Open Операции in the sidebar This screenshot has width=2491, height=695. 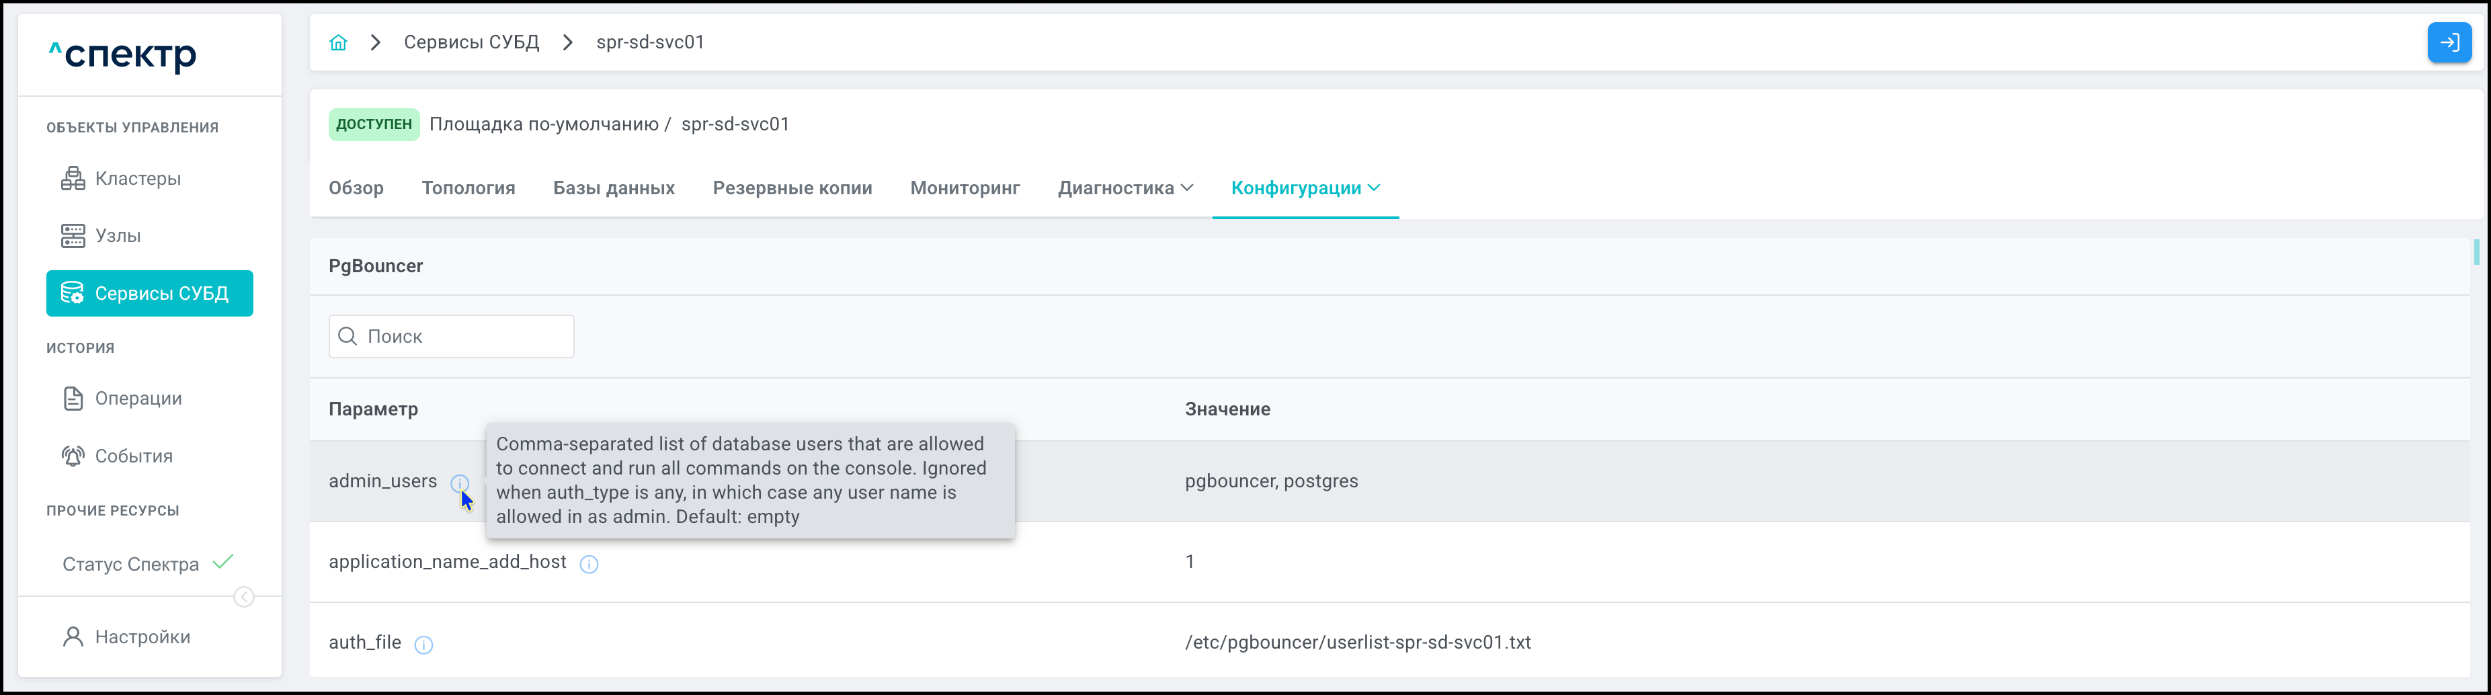tap(137, 399)
